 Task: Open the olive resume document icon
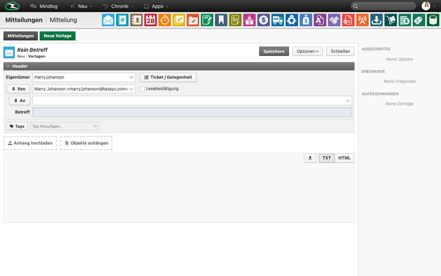[x=235, y=20]
